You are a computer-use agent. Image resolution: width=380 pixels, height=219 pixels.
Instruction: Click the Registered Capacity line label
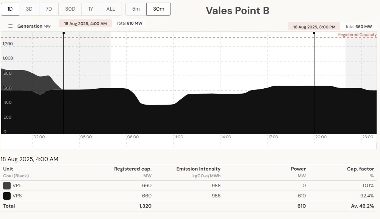357,35
